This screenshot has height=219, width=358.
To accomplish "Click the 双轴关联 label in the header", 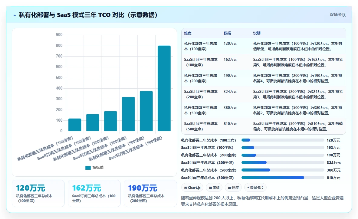I will [337, 15].
